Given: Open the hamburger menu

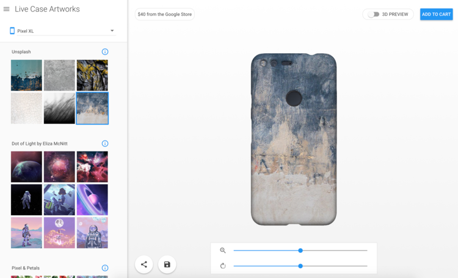Looking at the screenshot, I should tap(7, 9).
